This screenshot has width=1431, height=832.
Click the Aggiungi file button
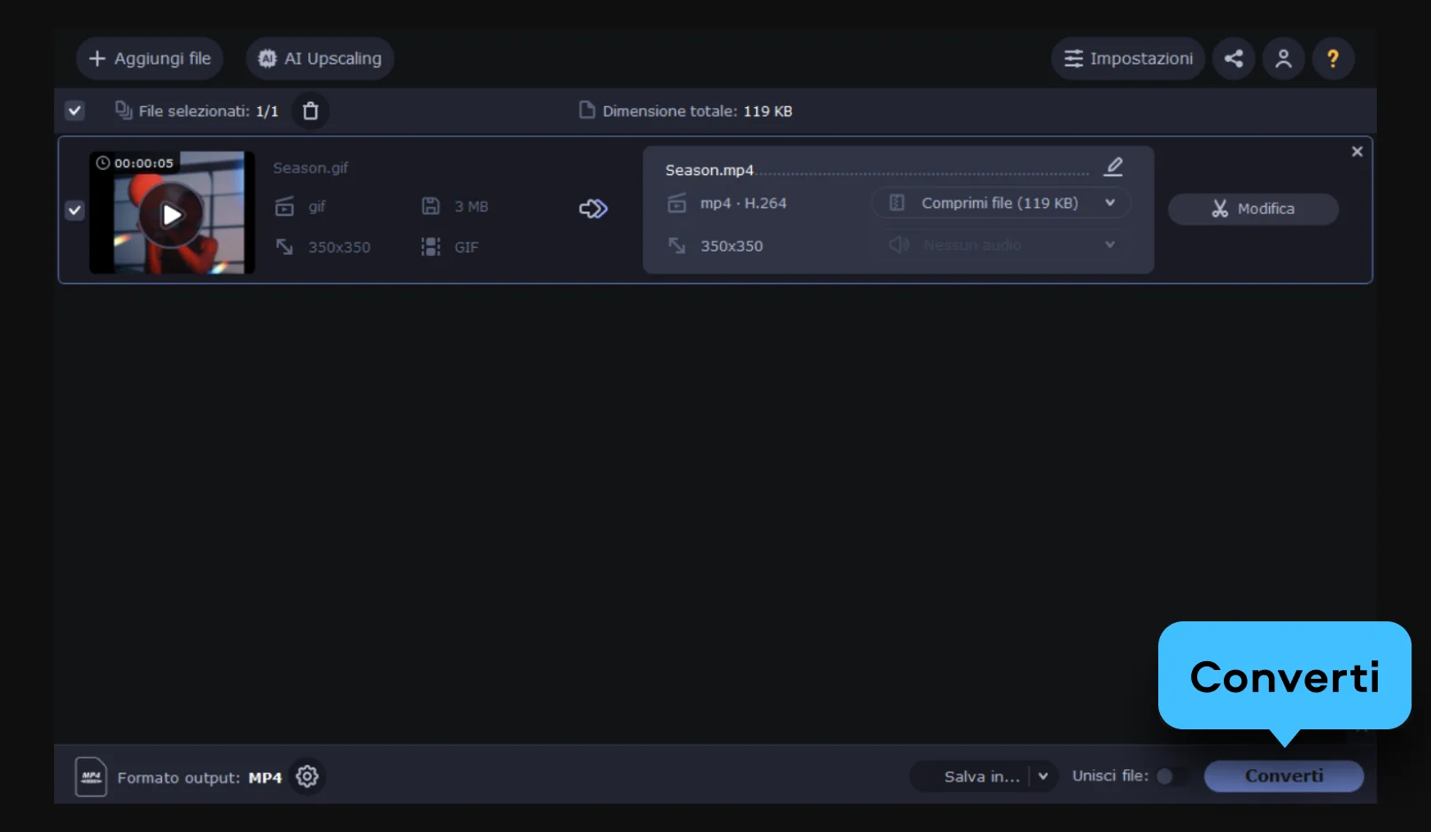[150, 58]
